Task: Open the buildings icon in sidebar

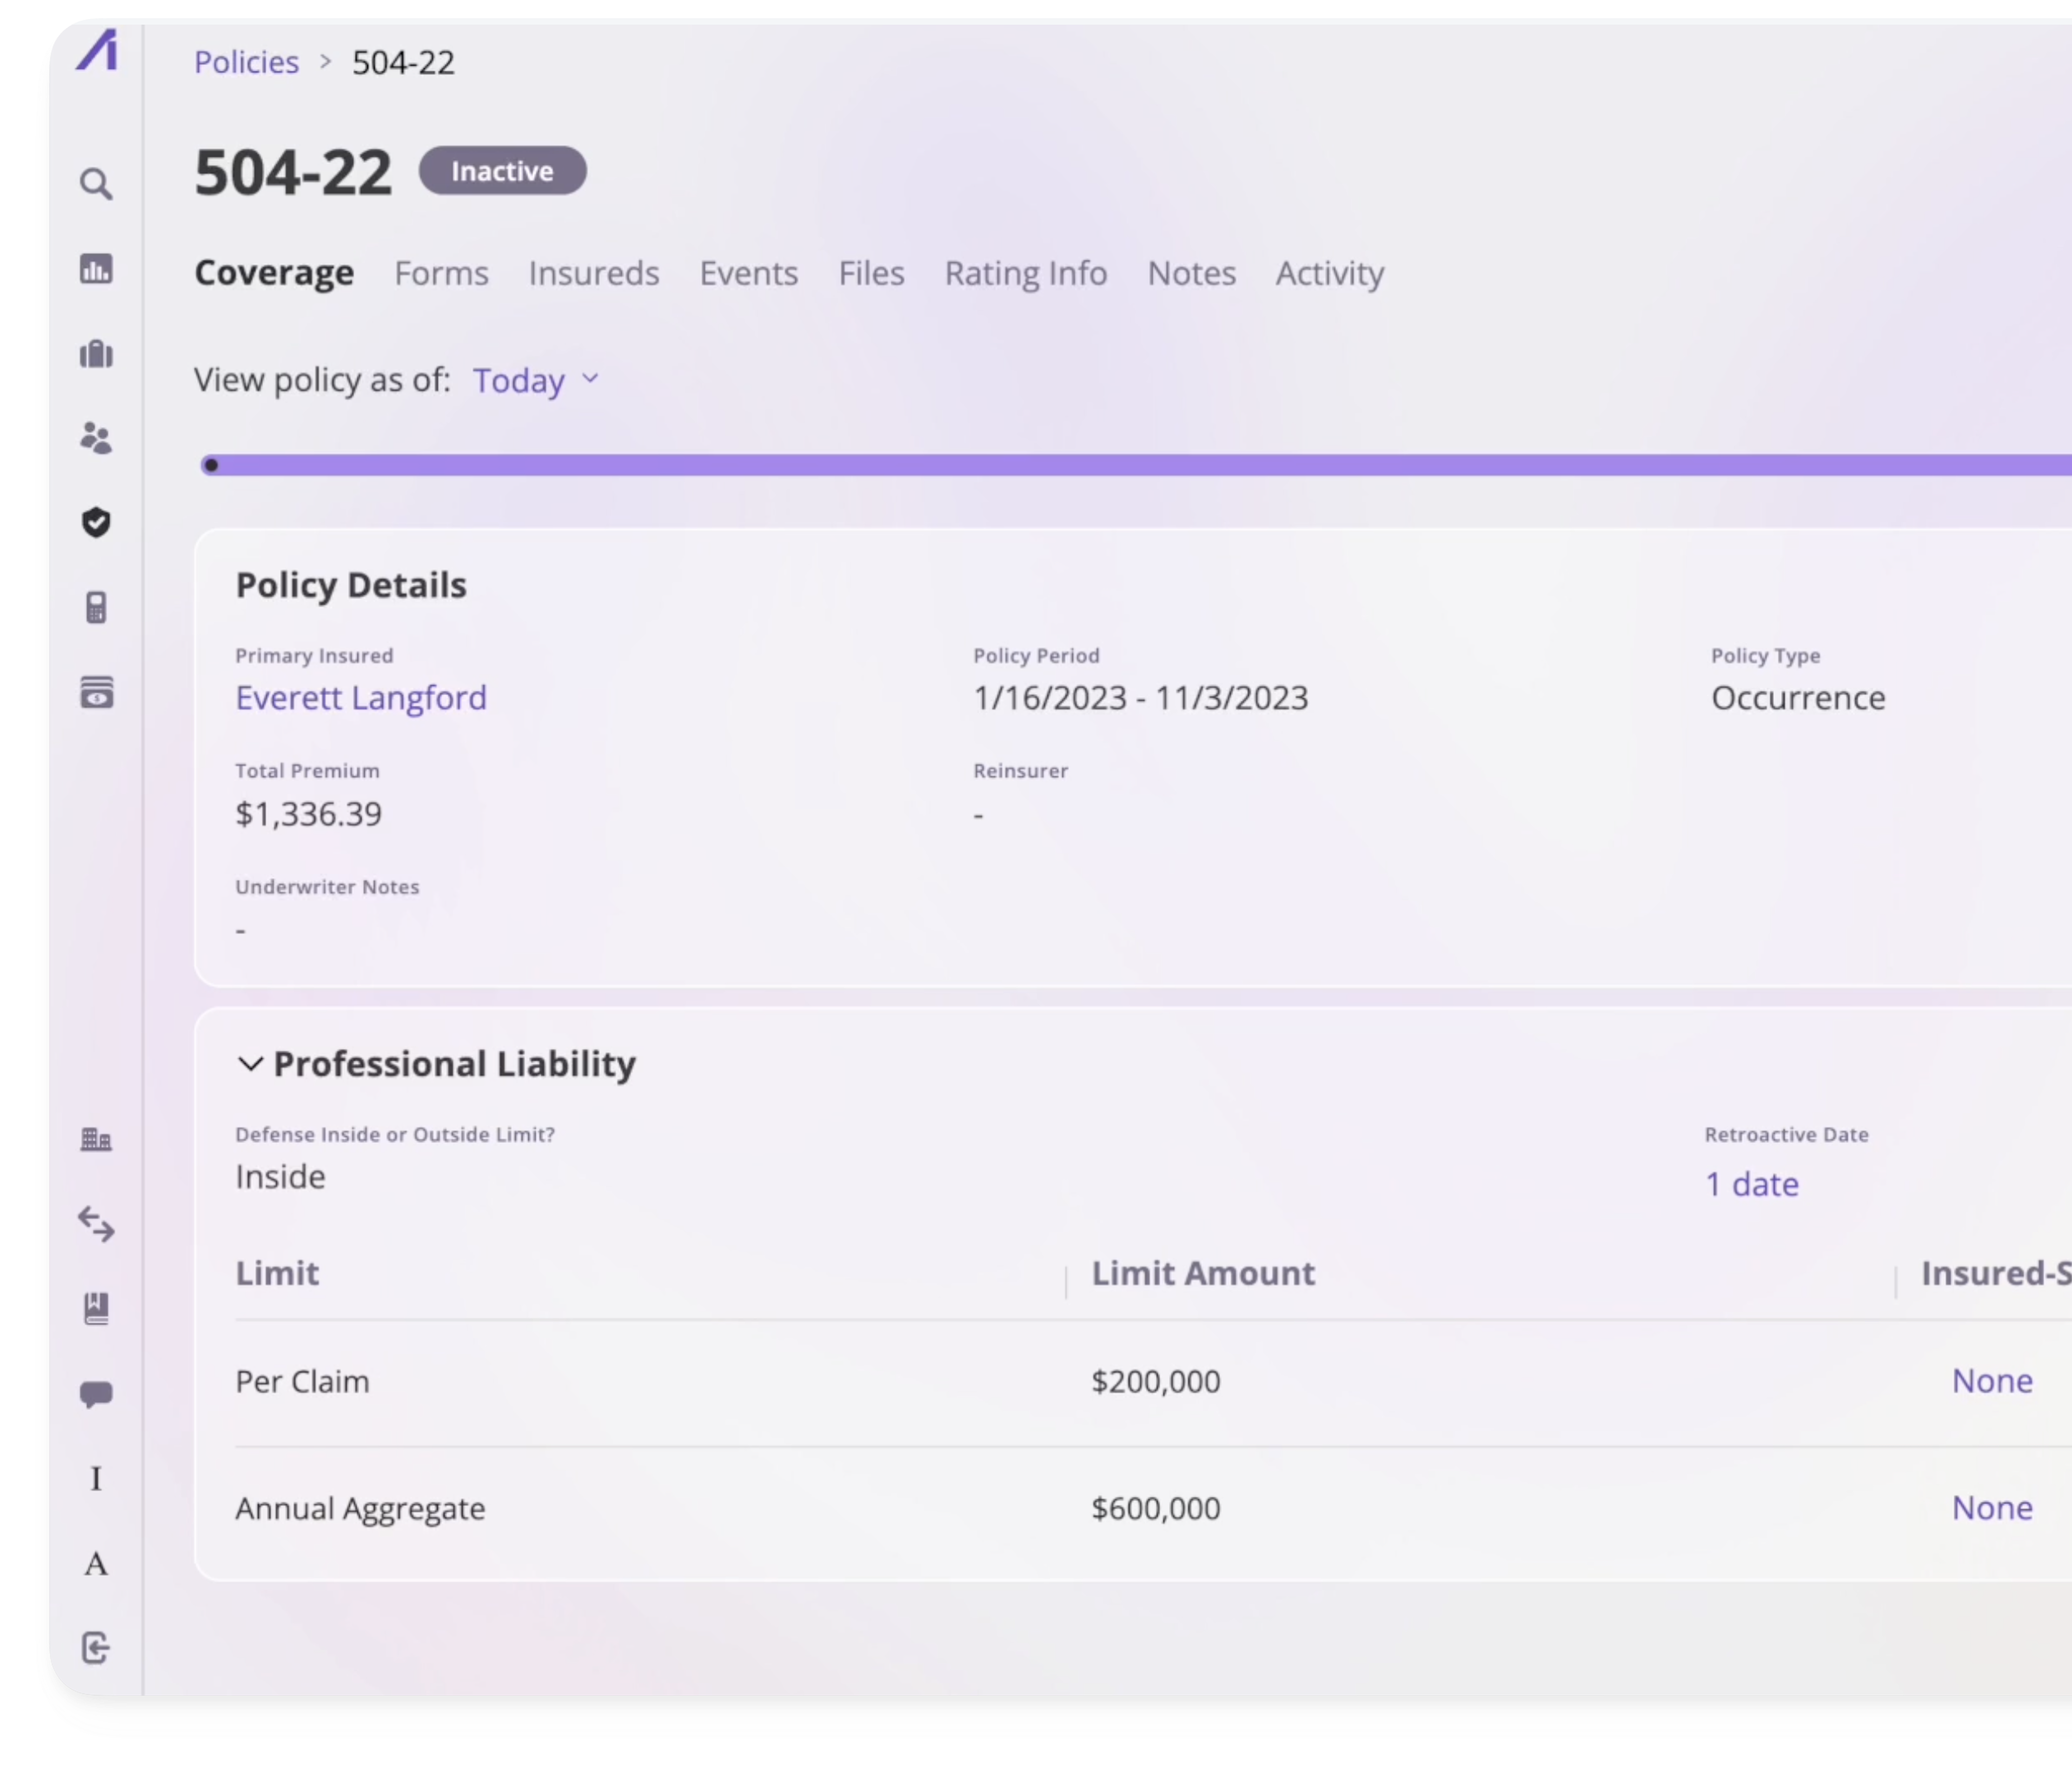Action: point(96,1139)
